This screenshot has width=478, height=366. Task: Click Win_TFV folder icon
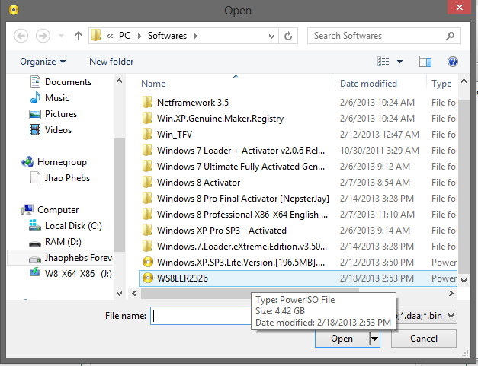coord(148,135)
